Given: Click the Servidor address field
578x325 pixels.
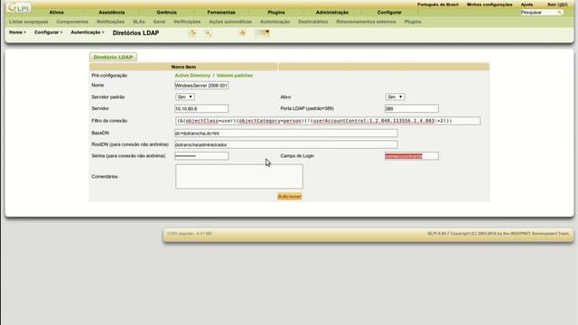Looking at the screenshot, I should (201, 108).
